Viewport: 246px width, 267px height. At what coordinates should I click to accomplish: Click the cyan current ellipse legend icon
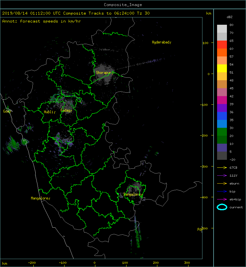pyautogui.click(x=222, y=207)
